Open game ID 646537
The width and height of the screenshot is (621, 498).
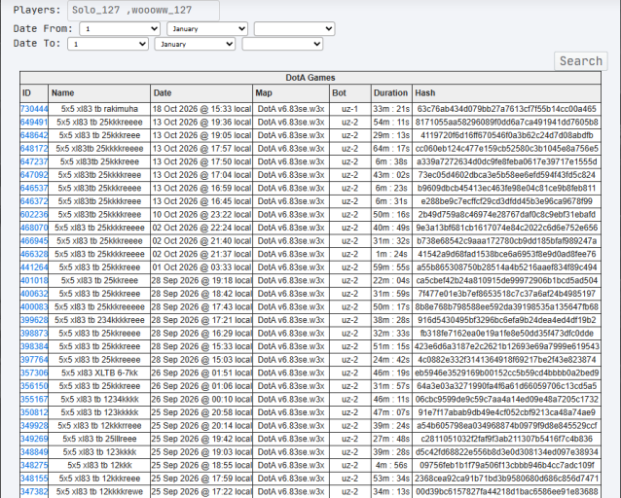(34, 188)
